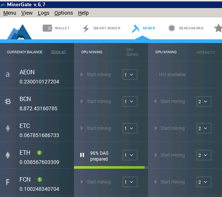Viewport: 222px width, 197px height.
Task: Click the AEON CPU play triangle
Action: tap(82, 75)
